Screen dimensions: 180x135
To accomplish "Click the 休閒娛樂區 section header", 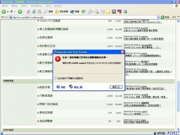I will [8, 81].
